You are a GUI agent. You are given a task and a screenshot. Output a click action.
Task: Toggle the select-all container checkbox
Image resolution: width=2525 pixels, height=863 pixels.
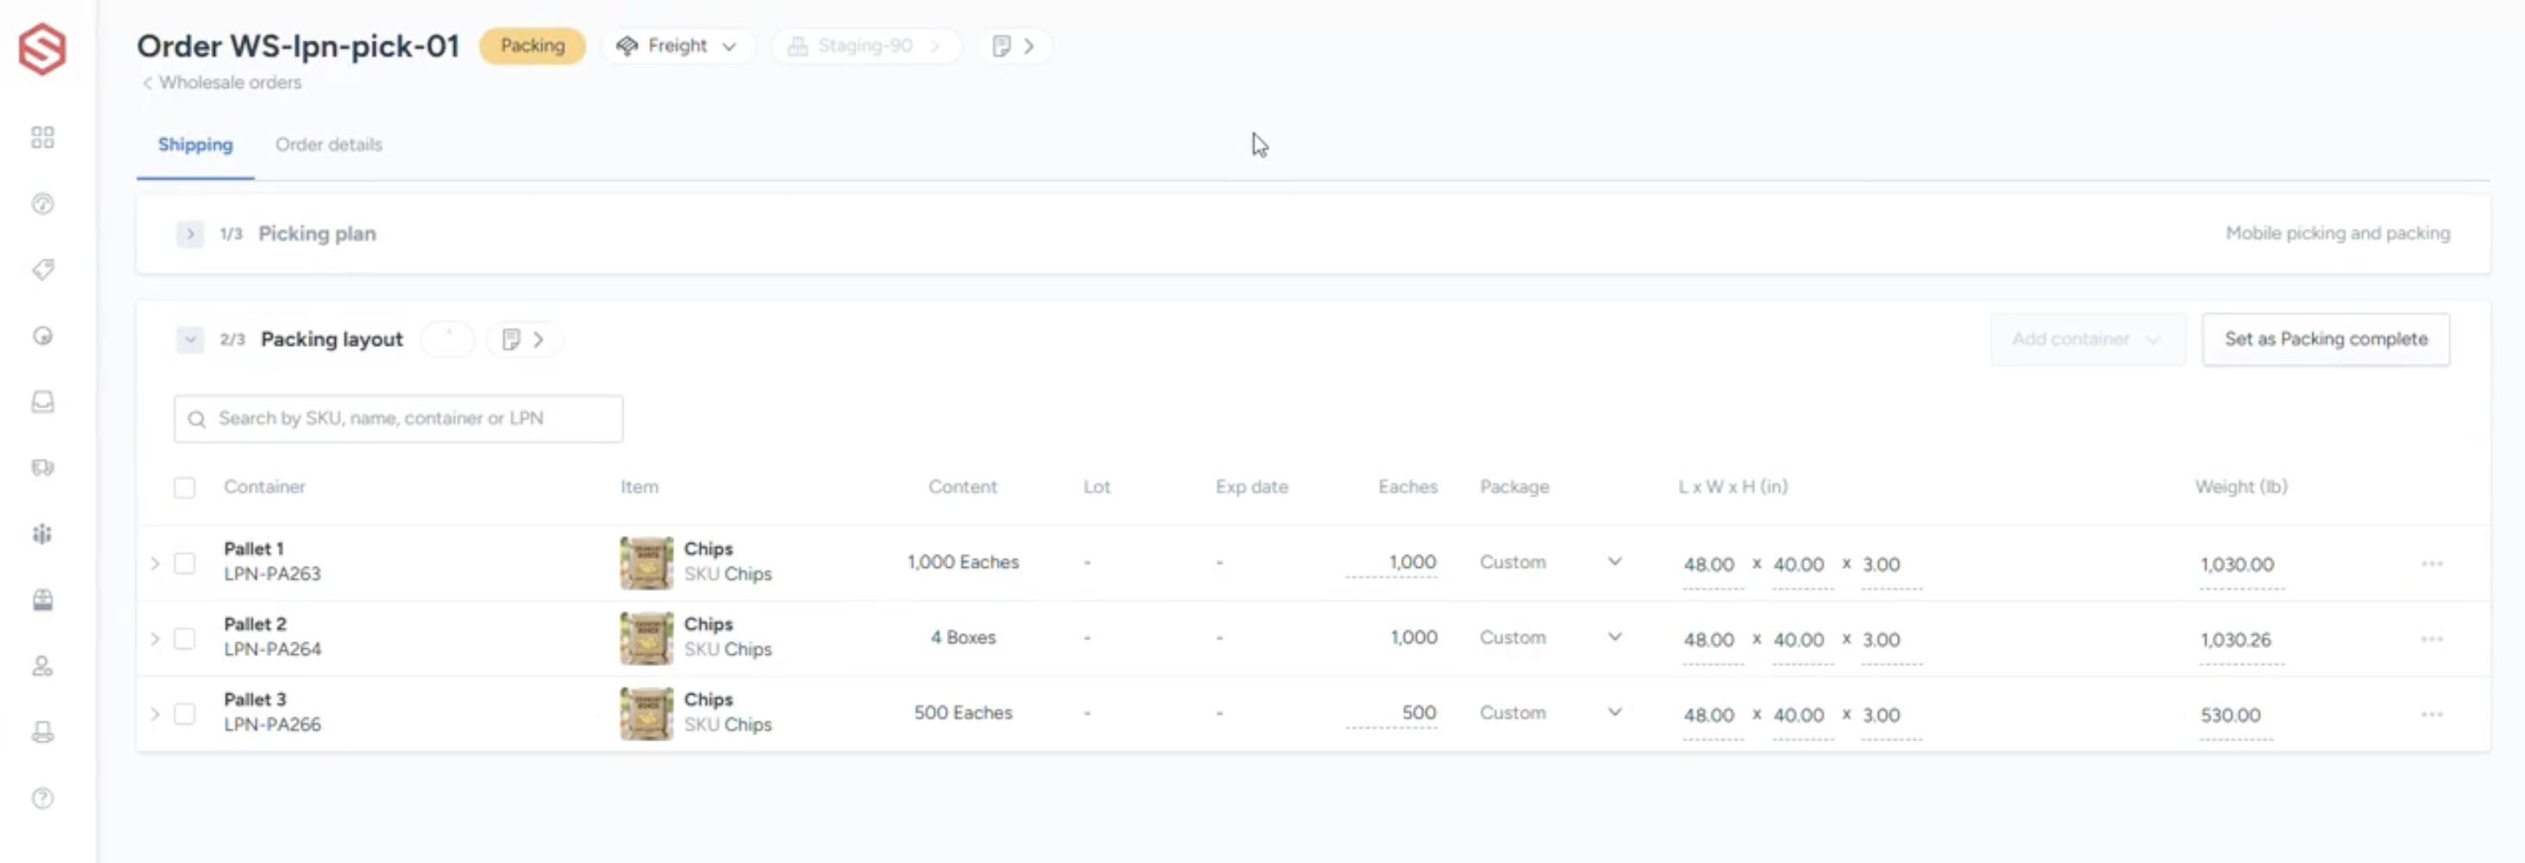[184, 487]
